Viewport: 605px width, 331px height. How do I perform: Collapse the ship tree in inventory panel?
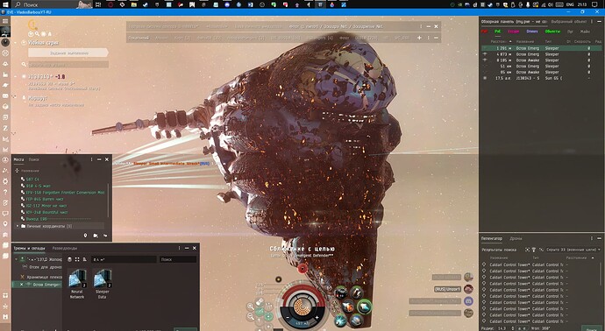pyautogui.click(x=16, y=259)
